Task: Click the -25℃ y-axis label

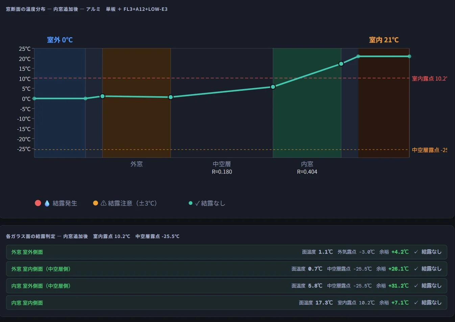Action: (x=24, y=149)
